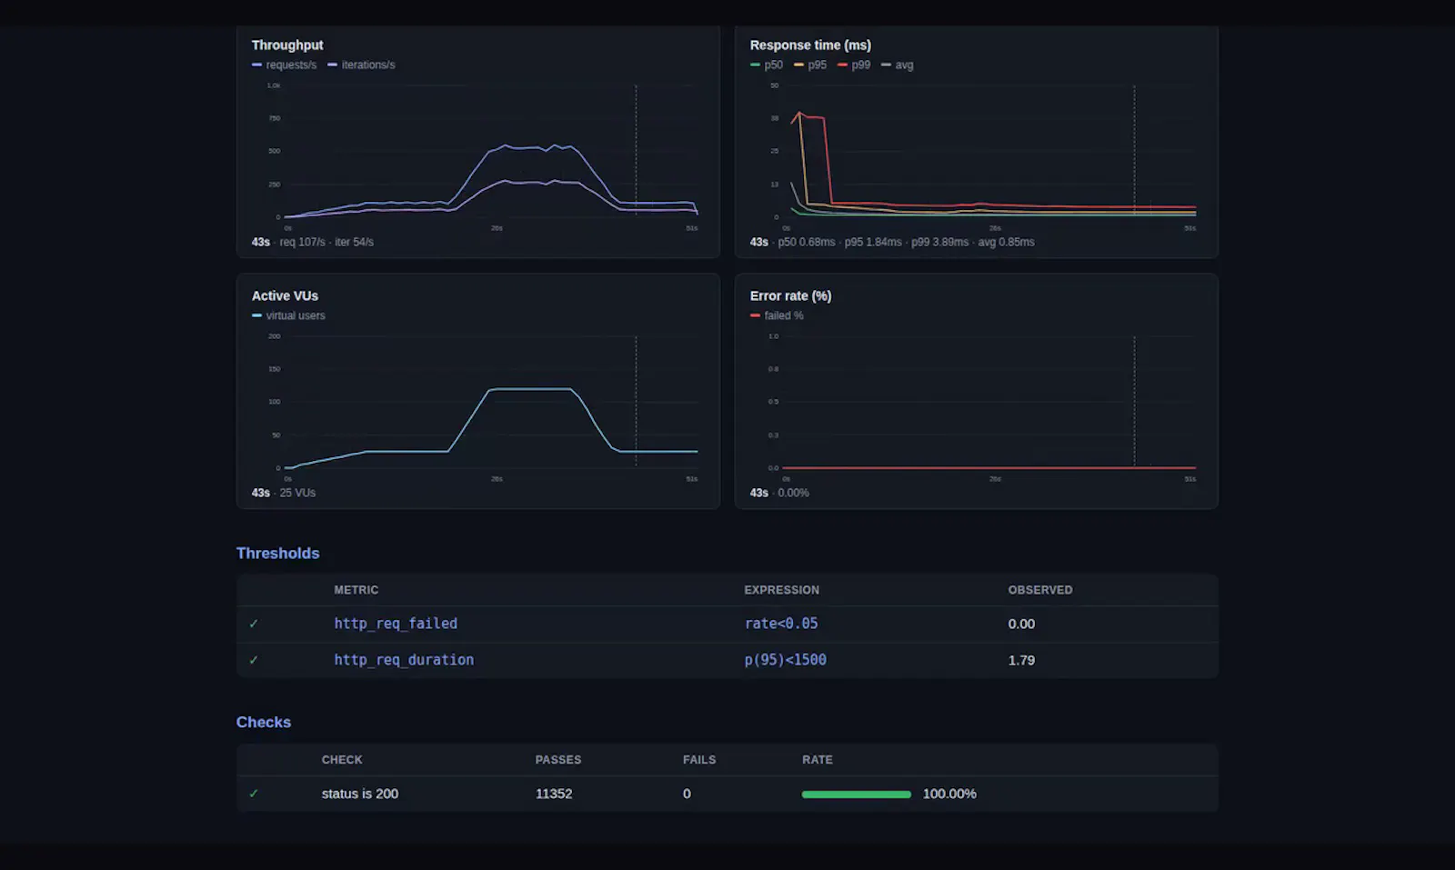Screen dimensions: 1455x870
Task: Toggle iterations/s legend in Throughput chart
Action: (x=361, y=65)
